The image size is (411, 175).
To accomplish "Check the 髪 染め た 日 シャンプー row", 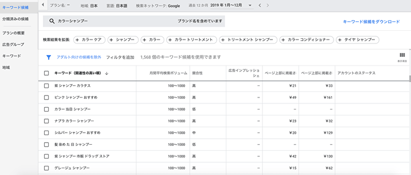I will (47, 145).
